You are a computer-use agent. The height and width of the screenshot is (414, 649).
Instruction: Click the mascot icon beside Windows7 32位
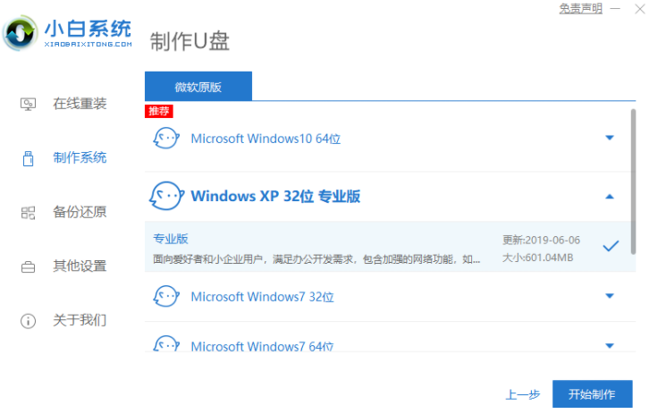click(x=165, y=296)
